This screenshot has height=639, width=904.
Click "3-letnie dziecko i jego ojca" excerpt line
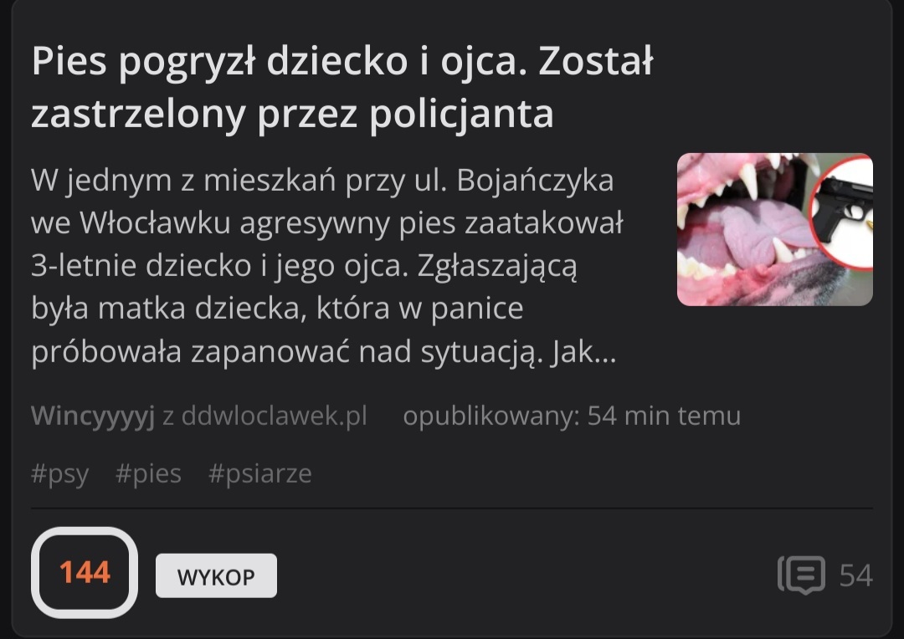pos(304,266)
